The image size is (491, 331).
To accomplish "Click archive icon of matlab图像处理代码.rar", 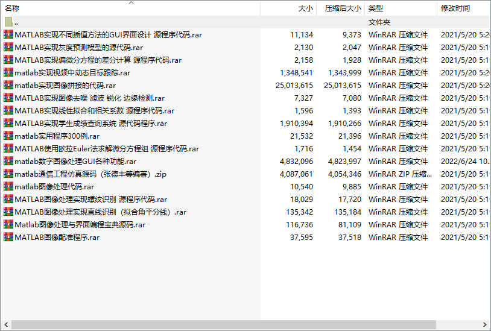I will pyautogui.click(x=8, y=186).
